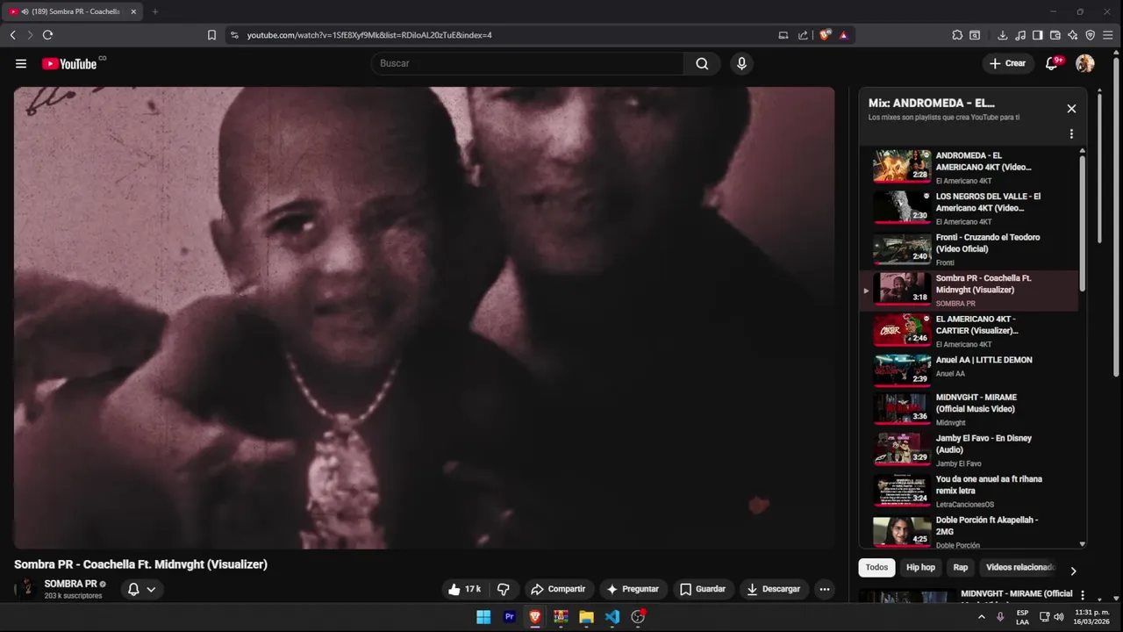Play You da one anuel aa remix item

click(967, 491)
